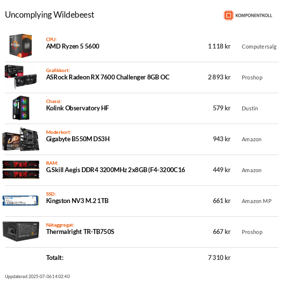Open the Gigabyte B550M DS3H product name

coord(78,139)
